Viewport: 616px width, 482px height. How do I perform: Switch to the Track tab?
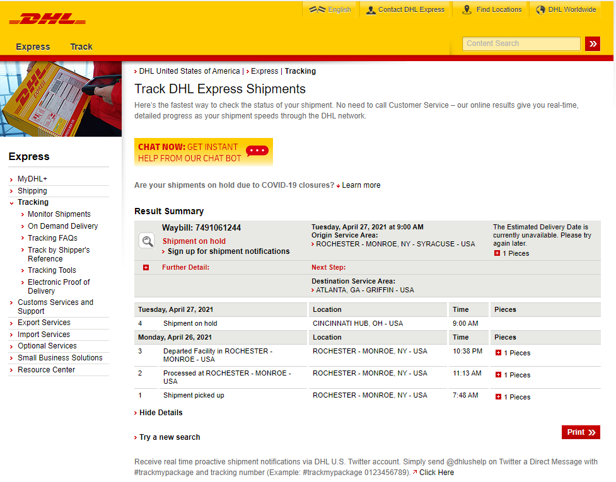click(81, 47)
